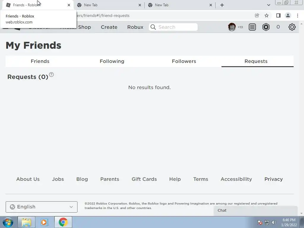Close the Friends - Roblox tab

pyautogui.click(x=69, y=5)
